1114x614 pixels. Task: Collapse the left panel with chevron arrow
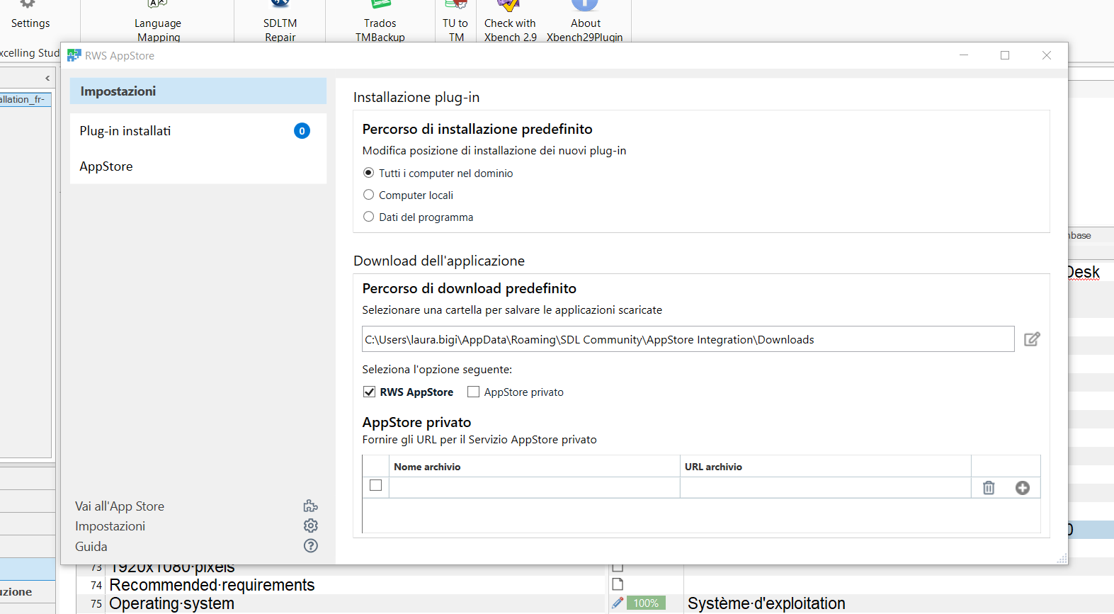[x=47, y=78]
